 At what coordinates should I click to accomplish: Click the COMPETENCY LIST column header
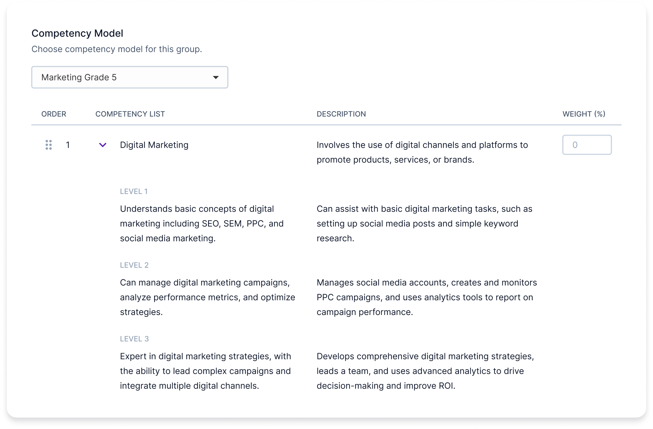click(x=130, y=114)
